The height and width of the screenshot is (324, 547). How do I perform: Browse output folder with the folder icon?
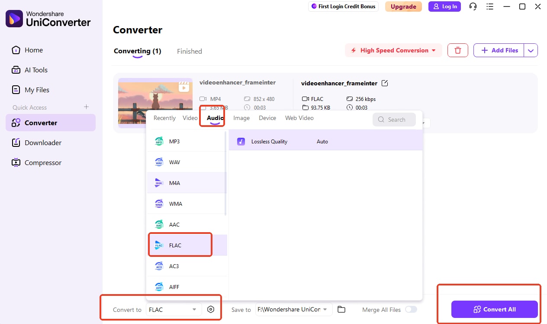click(341, 309)
